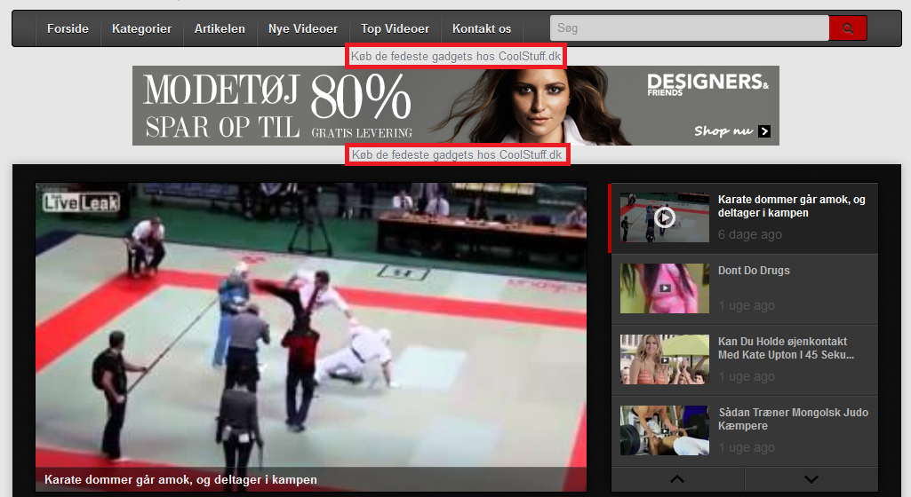Screen dimensions: 911x497
Task: Open the Forside menu item
Action: tap(68, 28)
